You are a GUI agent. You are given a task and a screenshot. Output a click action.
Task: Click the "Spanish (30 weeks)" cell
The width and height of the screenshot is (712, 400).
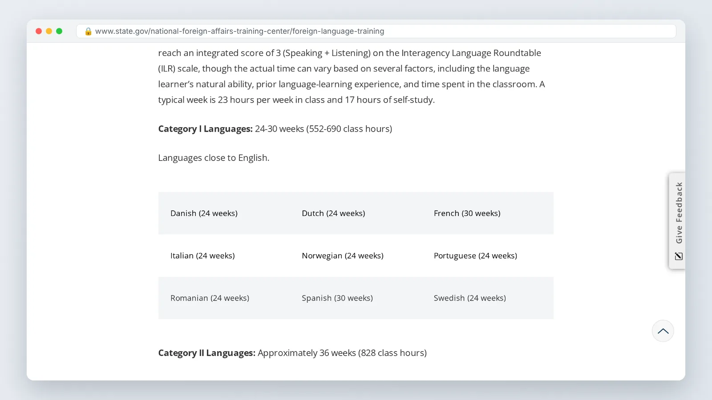[x=356, y=298]
